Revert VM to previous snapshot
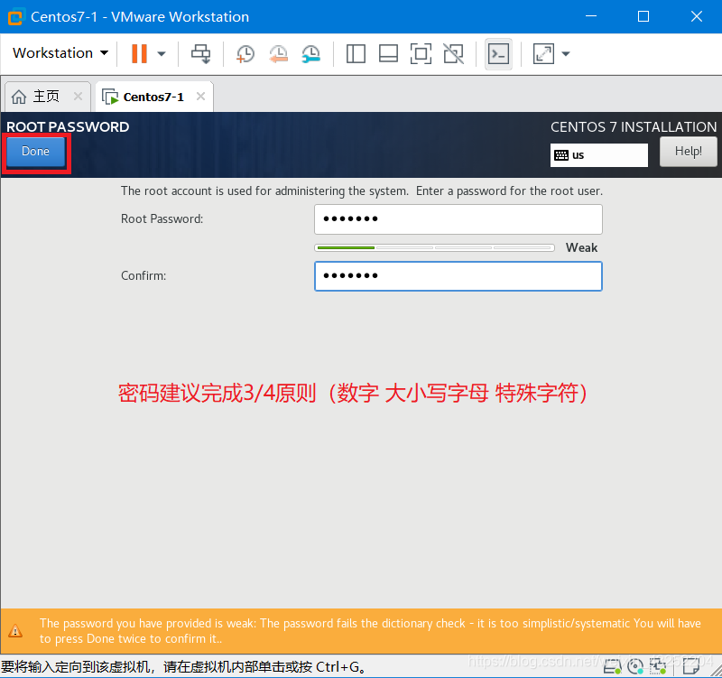The height and width of the screenshot is (678, 722). pos(278,54)
